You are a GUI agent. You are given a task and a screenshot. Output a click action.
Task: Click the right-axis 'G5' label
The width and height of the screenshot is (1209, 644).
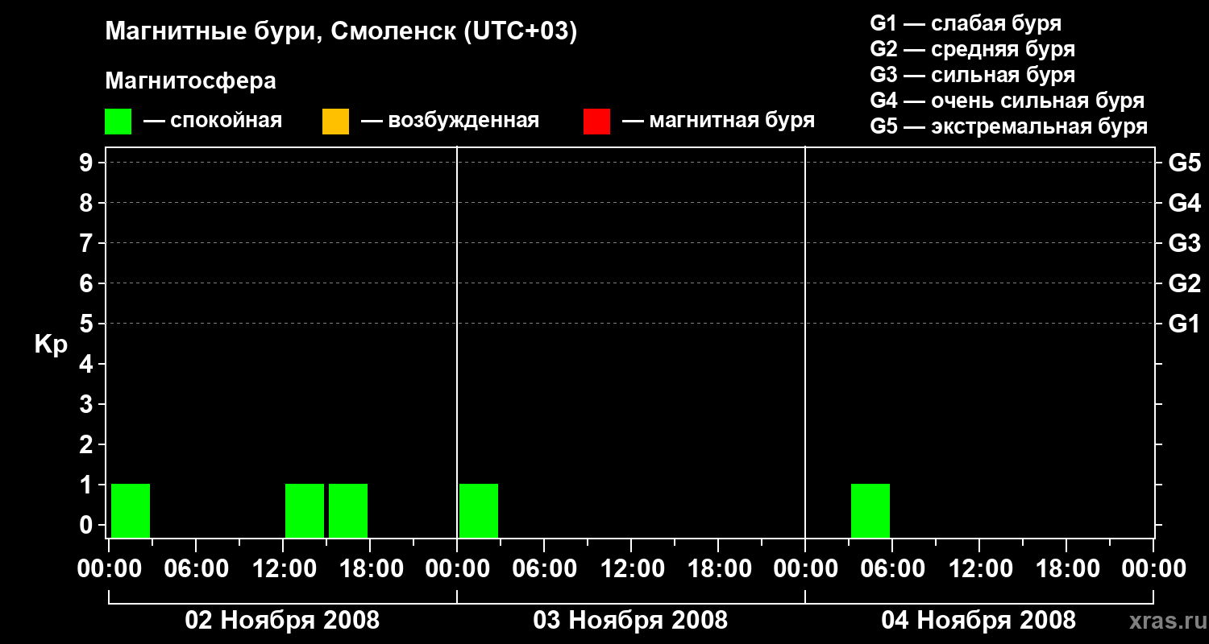[x=1184, y=163]
